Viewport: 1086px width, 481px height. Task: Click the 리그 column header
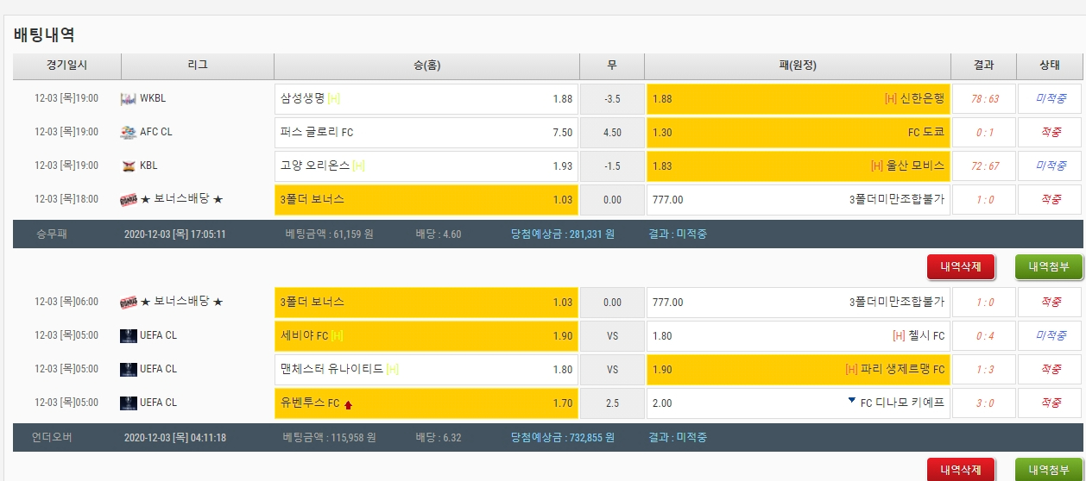tap(197, 66)
